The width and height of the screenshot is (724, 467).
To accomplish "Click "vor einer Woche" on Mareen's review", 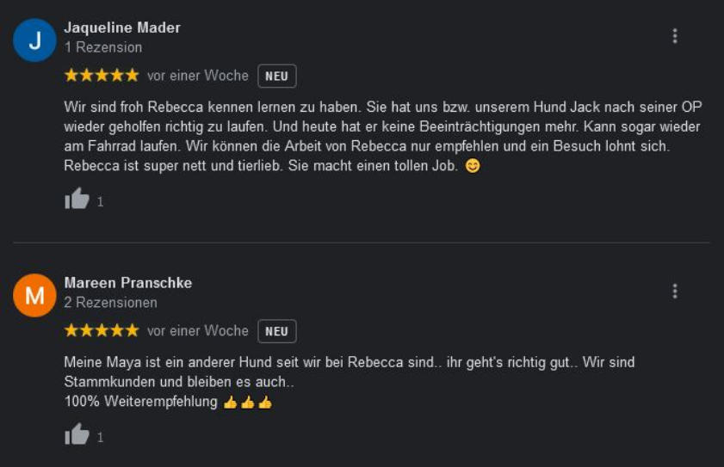I will point(198,331).
